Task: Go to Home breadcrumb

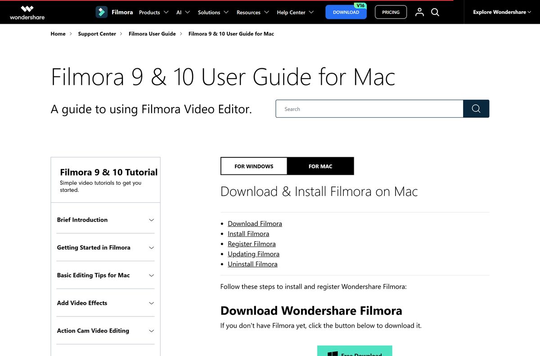Action: (58, 34)
